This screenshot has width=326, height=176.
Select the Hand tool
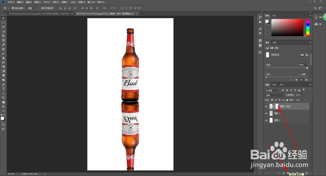[x=3, y=102]
